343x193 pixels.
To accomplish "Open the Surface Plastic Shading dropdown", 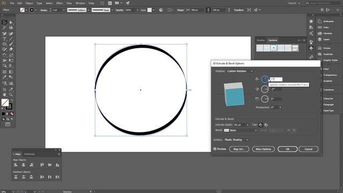I will [x=236, y=139].
